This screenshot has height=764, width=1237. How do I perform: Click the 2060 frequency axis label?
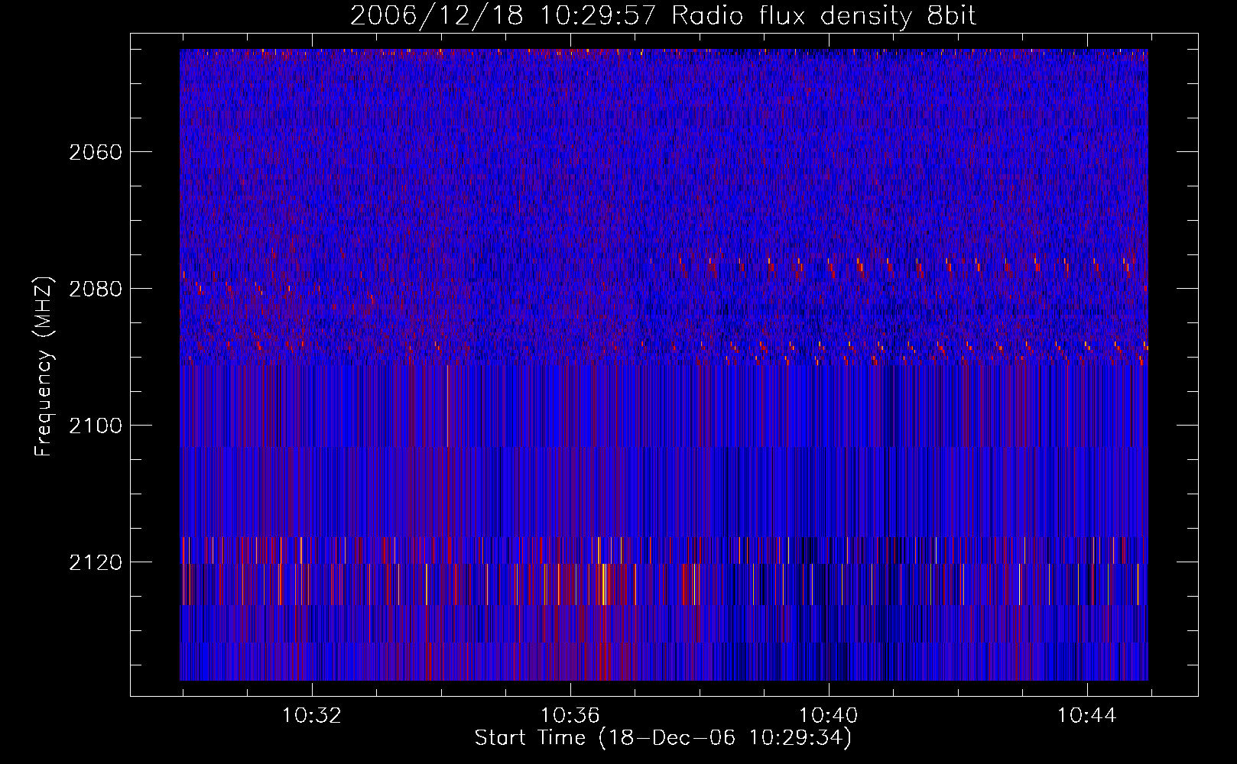pyautogui.click(x=96, y=152)
